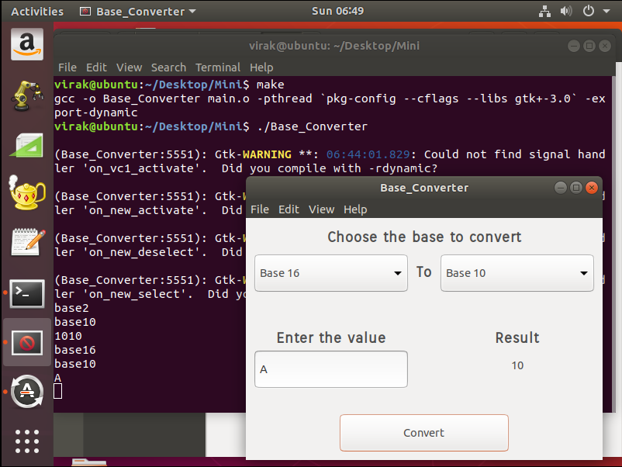Launch the teapot icon application
Image resolution: width=622 pixels, height=467 pixels.
pyautogui.click(x=27, y=193)
